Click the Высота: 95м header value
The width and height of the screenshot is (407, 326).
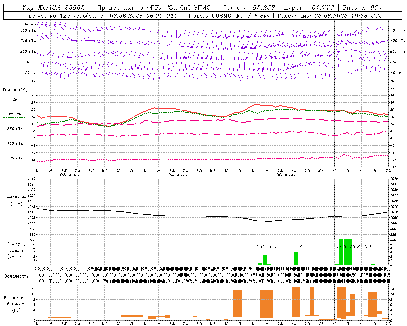click(362, 8)
